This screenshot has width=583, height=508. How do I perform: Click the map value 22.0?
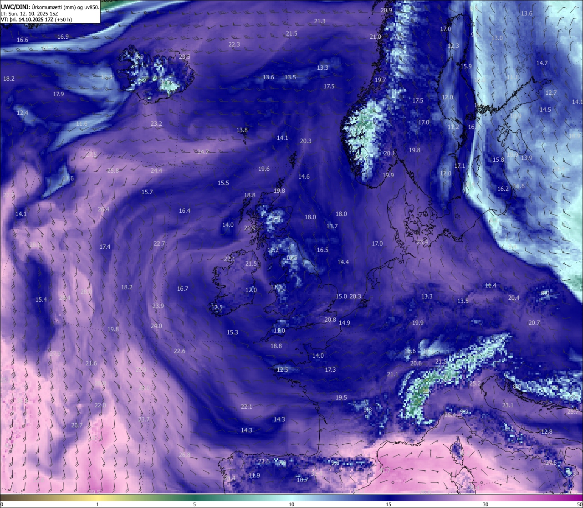pos(100,405)
